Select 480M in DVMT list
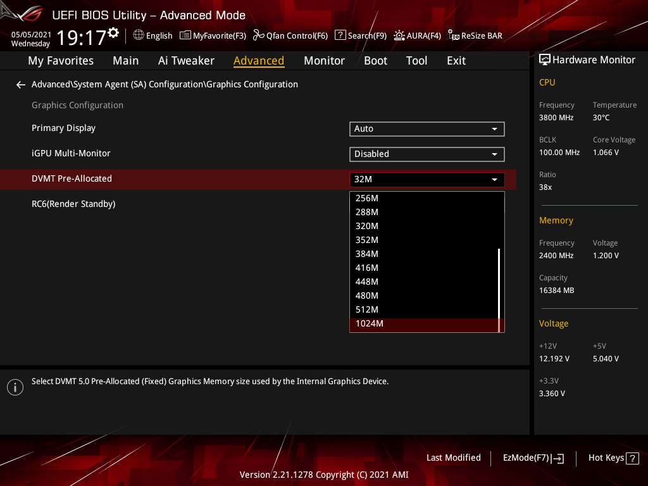Viewport: 648px width, 486px height. coord(424,296)
